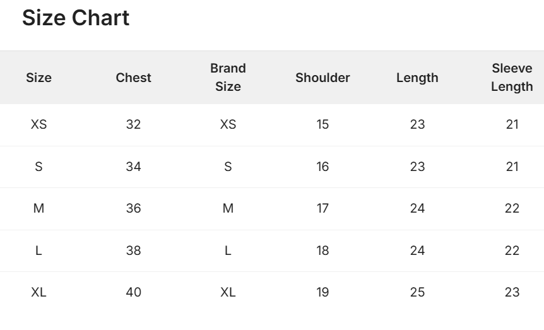
Task: Select the Size column header
Action: (x=38, y=78)
